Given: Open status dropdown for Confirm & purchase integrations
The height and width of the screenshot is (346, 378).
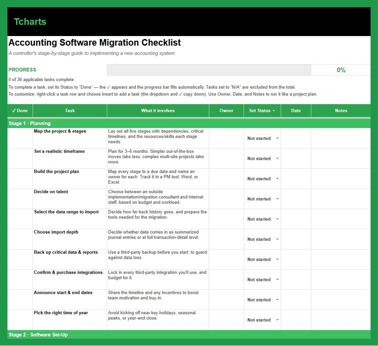Looking at the screenshot, I should point(277,280).
